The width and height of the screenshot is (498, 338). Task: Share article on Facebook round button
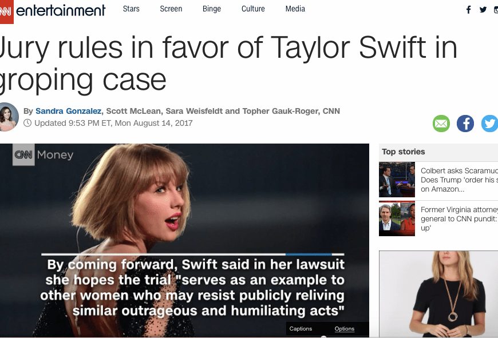(465, 124)
